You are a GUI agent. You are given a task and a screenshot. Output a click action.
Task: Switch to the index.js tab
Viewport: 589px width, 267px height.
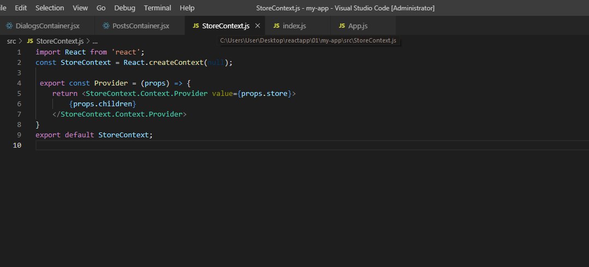click(294, 26)
